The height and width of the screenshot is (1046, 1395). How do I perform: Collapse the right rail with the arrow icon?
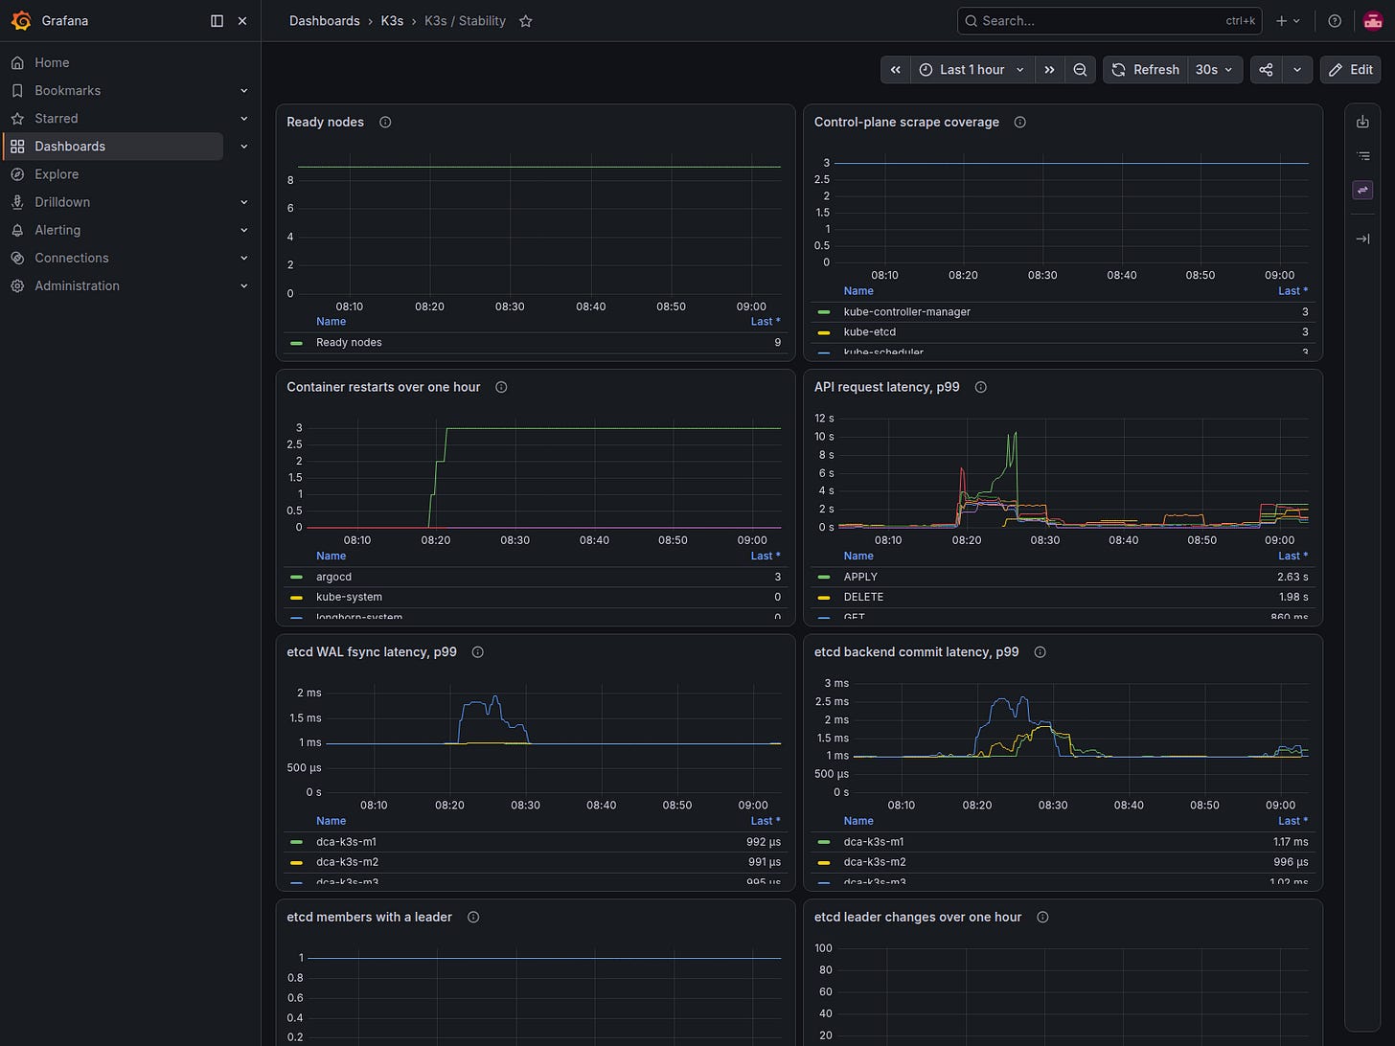1362,239
